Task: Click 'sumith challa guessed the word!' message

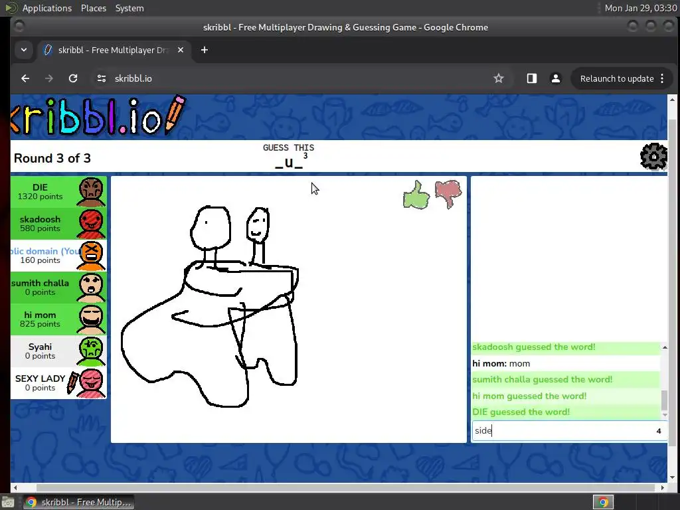Action: point(566,379)
